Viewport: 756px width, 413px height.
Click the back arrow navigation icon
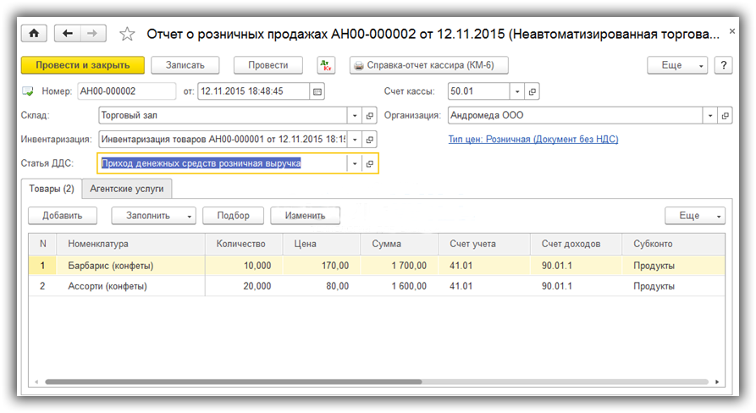pos(67,34)
